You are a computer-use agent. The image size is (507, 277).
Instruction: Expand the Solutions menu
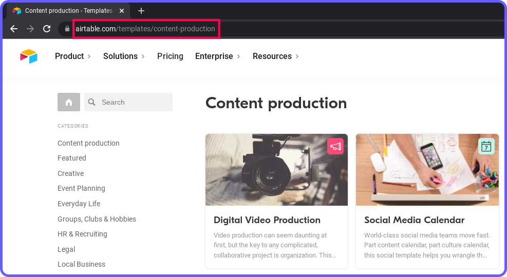124,56
